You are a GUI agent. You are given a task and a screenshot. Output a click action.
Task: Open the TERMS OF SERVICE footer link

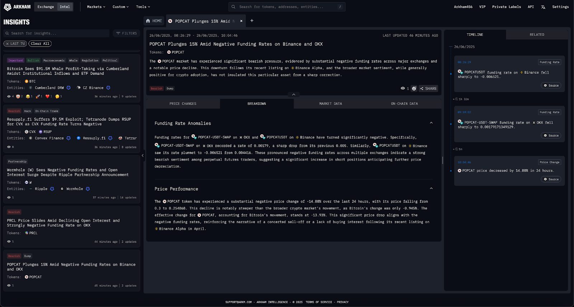(319, 302)
